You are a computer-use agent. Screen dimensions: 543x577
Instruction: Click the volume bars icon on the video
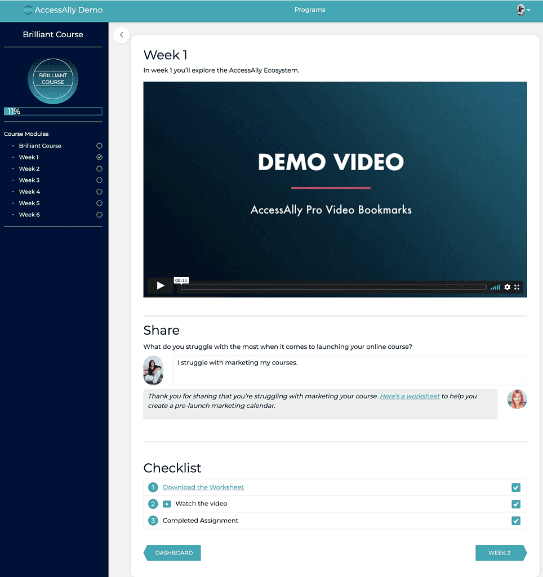tap(495, 287)
